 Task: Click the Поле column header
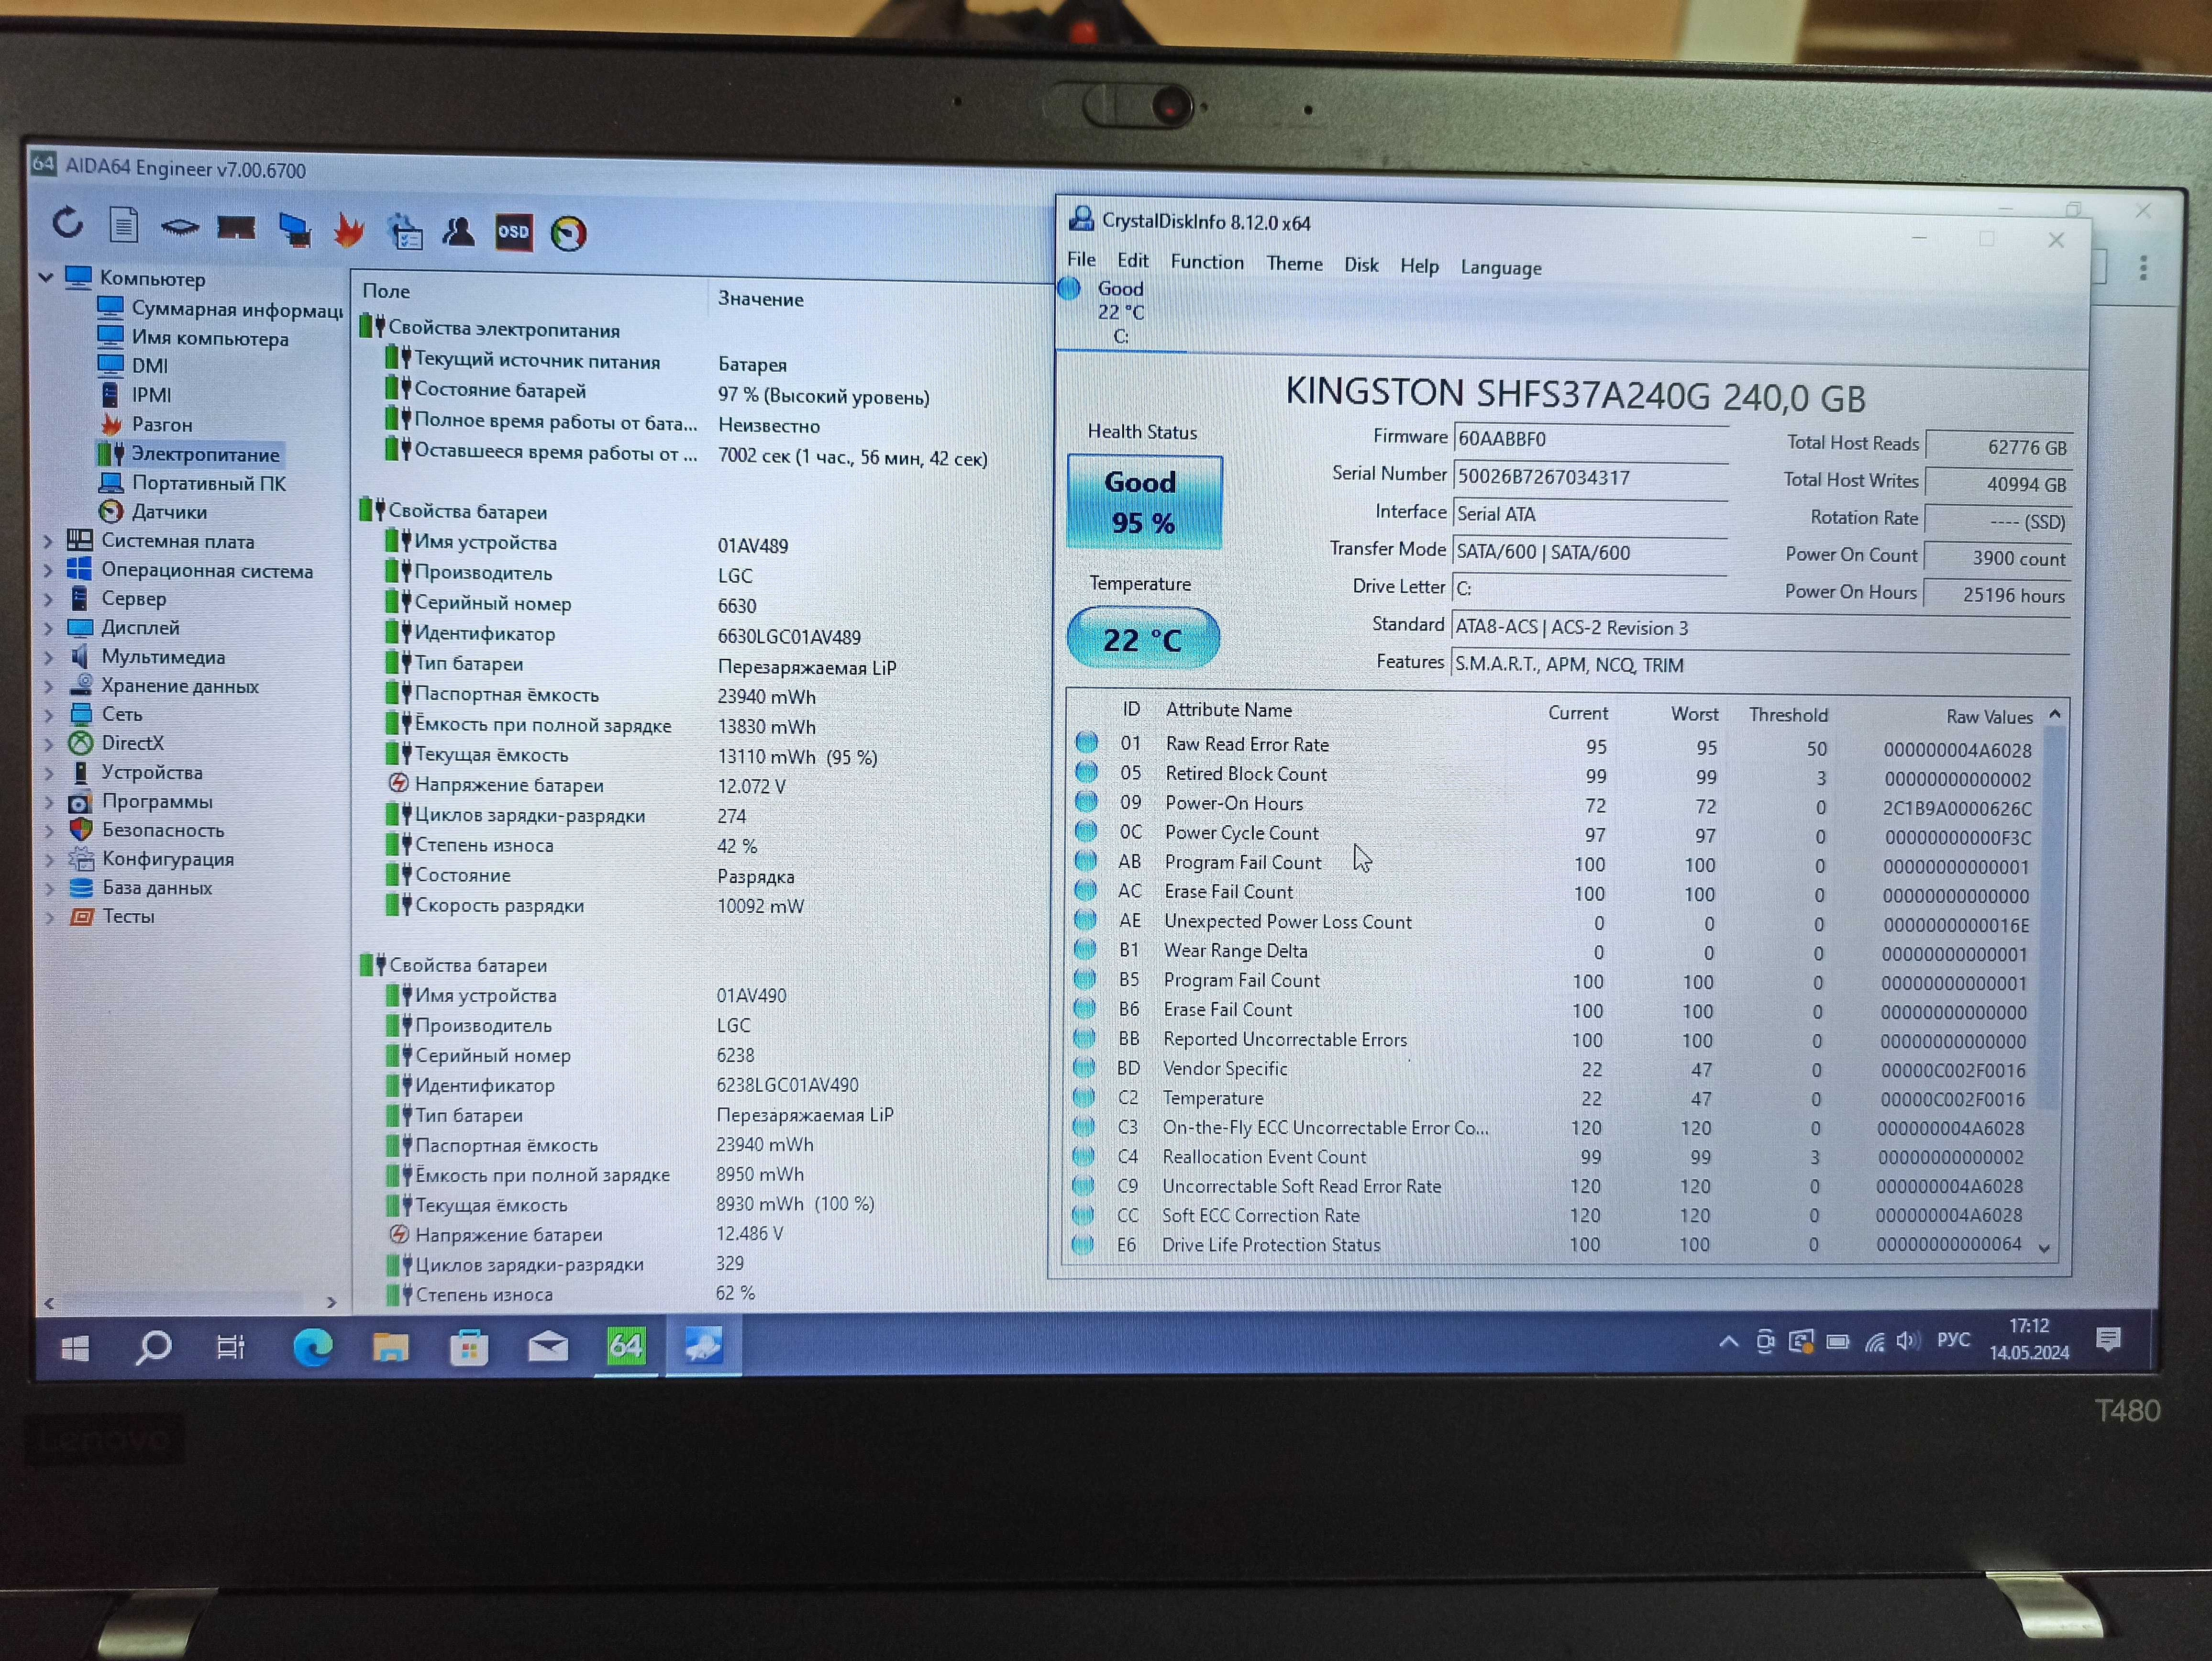point(386,291)
